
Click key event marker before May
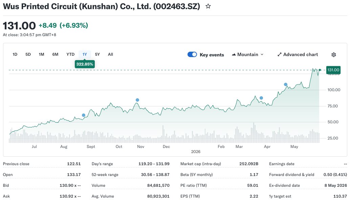[286, 84]
